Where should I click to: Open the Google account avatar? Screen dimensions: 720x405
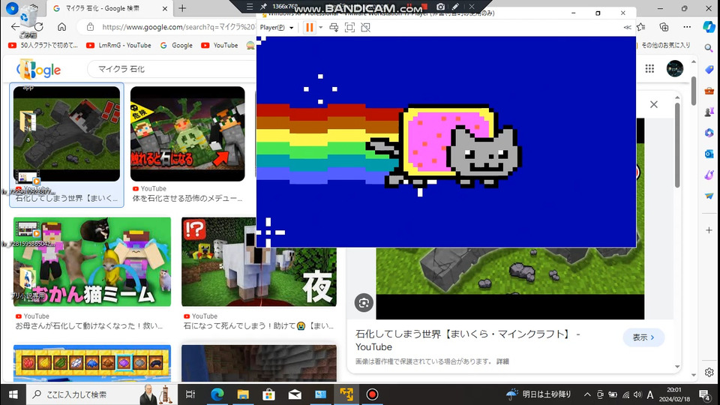[674, 69]
